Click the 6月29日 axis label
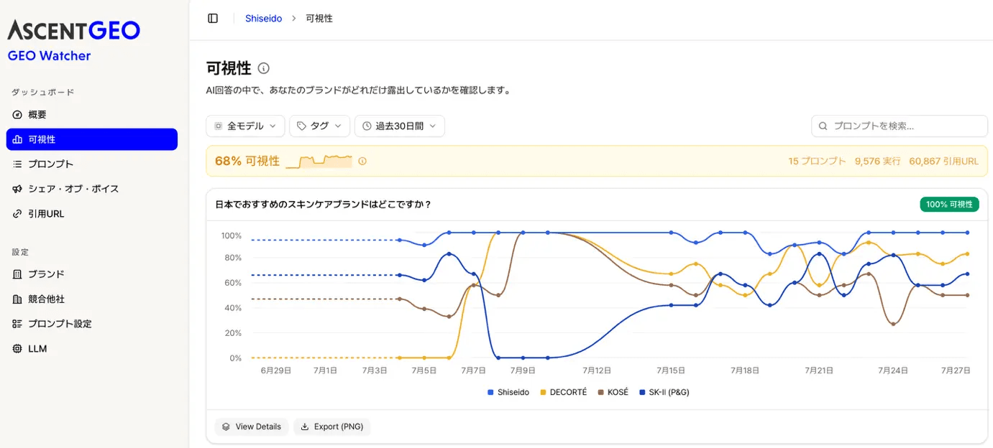 click(276, 371)
